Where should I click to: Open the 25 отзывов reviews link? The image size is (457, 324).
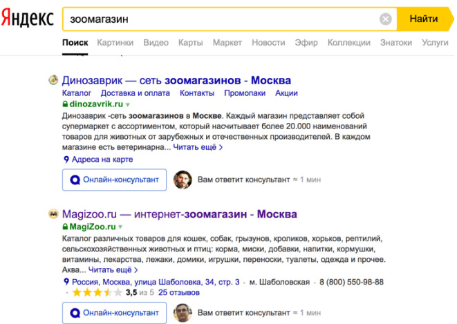point(179,293)
